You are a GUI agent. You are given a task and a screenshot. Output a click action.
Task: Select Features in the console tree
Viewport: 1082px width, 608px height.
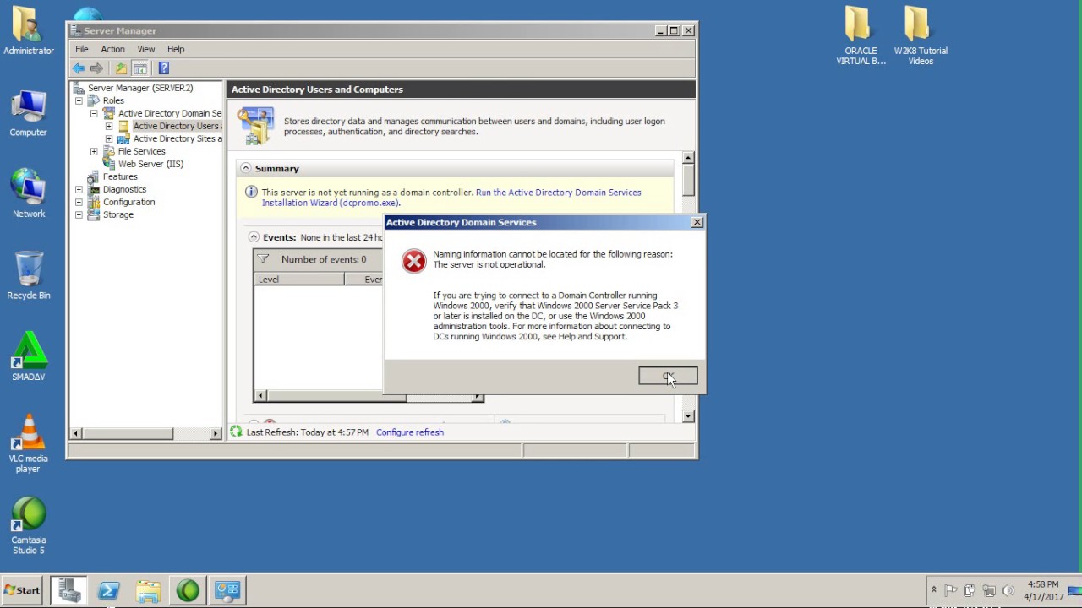click(x=120, y=176)
